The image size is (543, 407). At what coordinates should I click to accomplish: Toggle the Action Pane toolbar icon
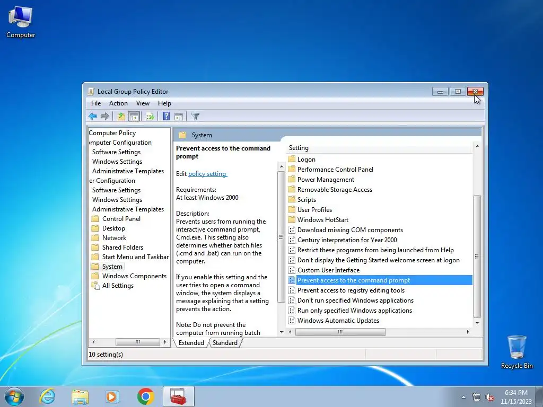coord(179,117)
